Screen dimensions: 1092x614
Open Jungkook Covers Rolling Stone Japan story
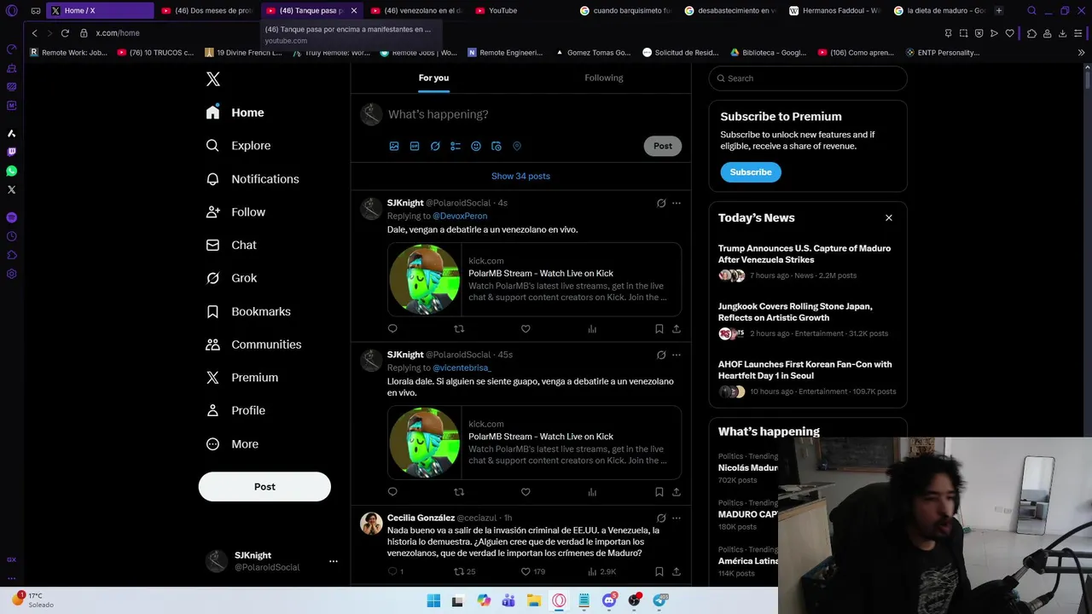coord(795,312)
